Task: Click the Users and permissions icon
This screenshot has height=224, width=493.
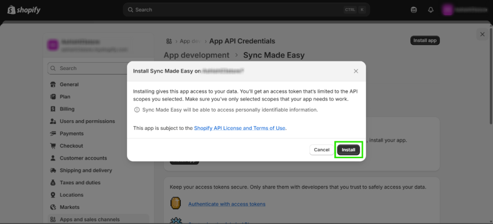Action: pos(53,121)
